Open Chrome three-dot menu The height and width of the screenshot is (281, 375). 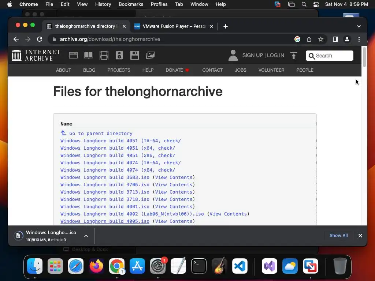[359, 39]
